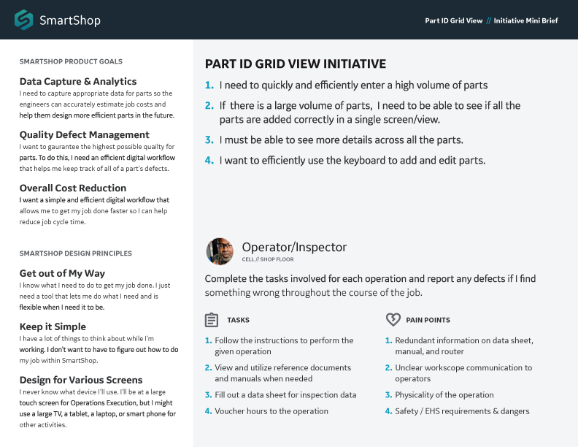Click the Get out of My Way principle
Viewport: 578px width, 447px height.
62,274
